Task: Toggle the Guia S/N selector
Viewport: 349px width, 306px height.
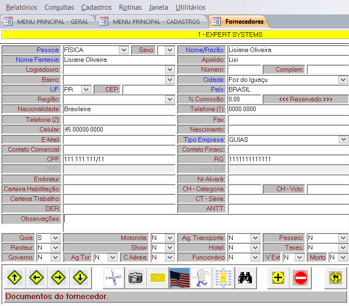Action: (x=55, y=238)
